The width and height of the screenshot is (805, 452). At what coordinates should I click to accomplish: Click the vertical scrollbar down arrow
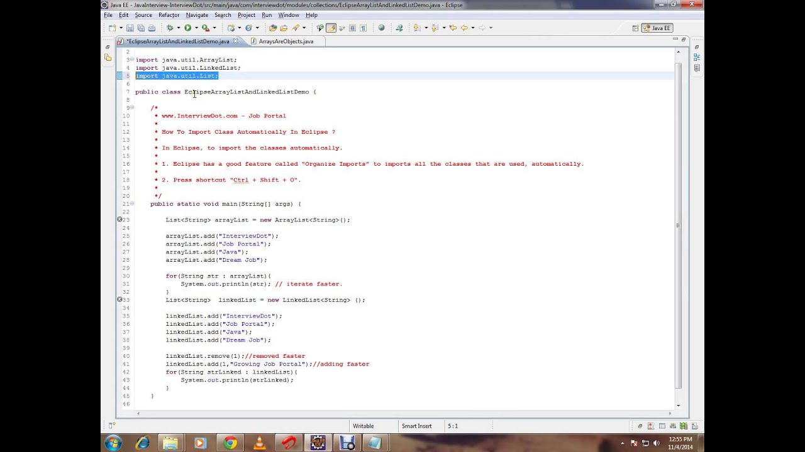point(677,405)
